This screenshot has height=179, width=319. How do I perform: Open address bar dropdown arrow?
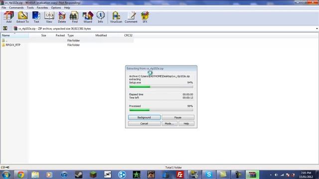click(x=317, y=29)
